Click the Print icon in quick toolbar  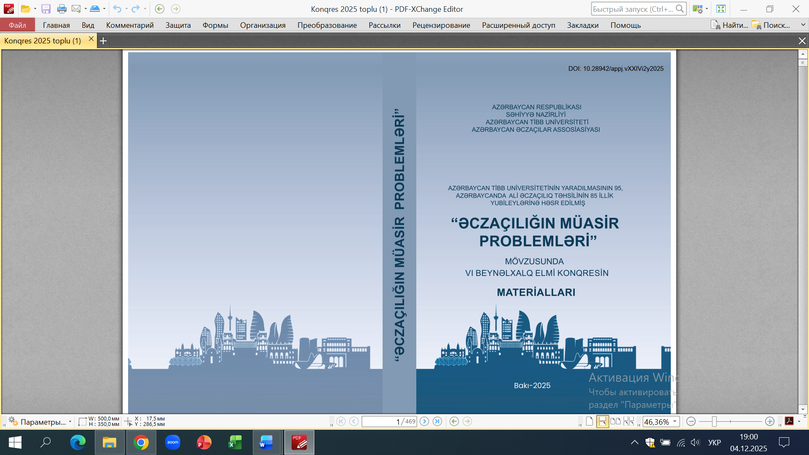tap(62, 9)
